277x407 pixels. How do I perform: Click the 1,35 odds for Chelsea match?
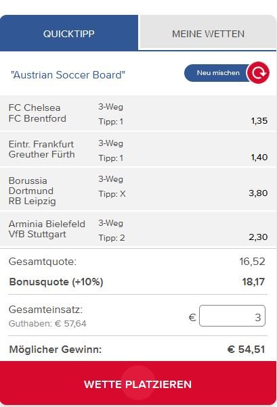(259, 121)
